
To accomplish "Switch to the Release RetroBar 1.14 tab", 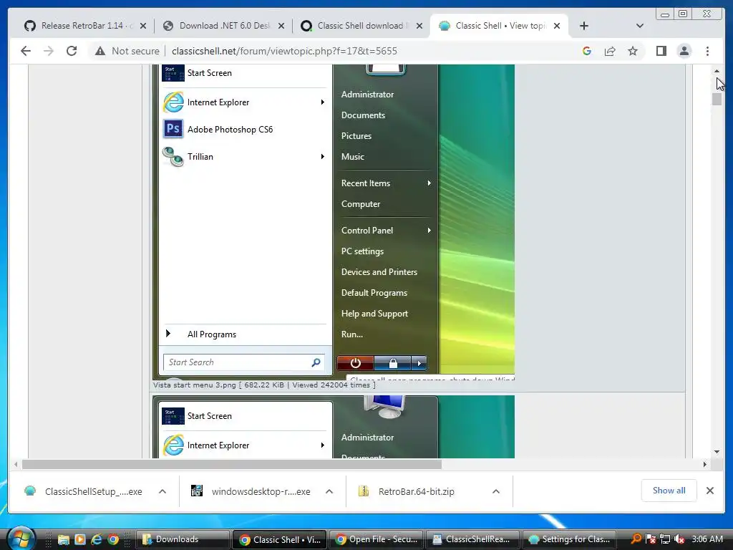I will (82, 26).
